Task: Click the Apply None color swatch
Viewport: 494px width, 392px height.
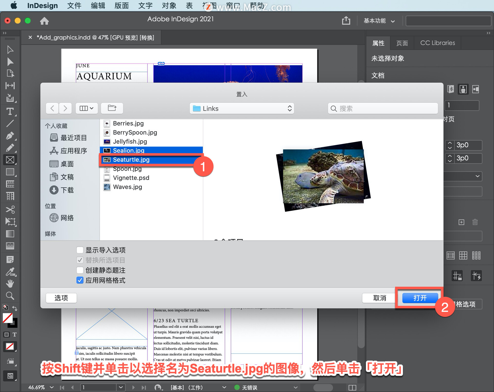Action: click(x=10, y=347)
